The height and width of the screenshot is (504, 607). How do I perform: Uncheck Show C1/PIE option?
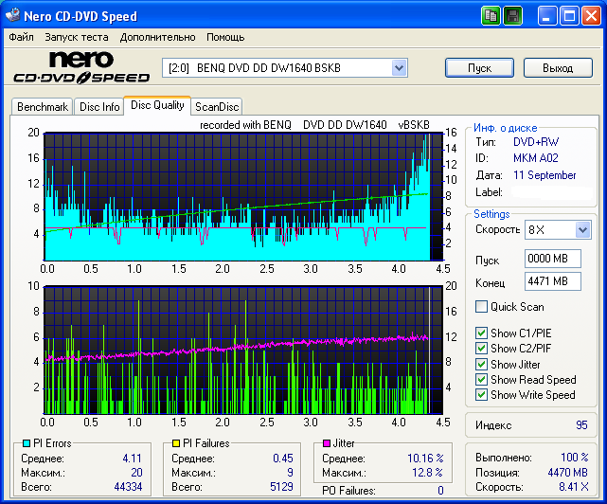coord(482,333)
